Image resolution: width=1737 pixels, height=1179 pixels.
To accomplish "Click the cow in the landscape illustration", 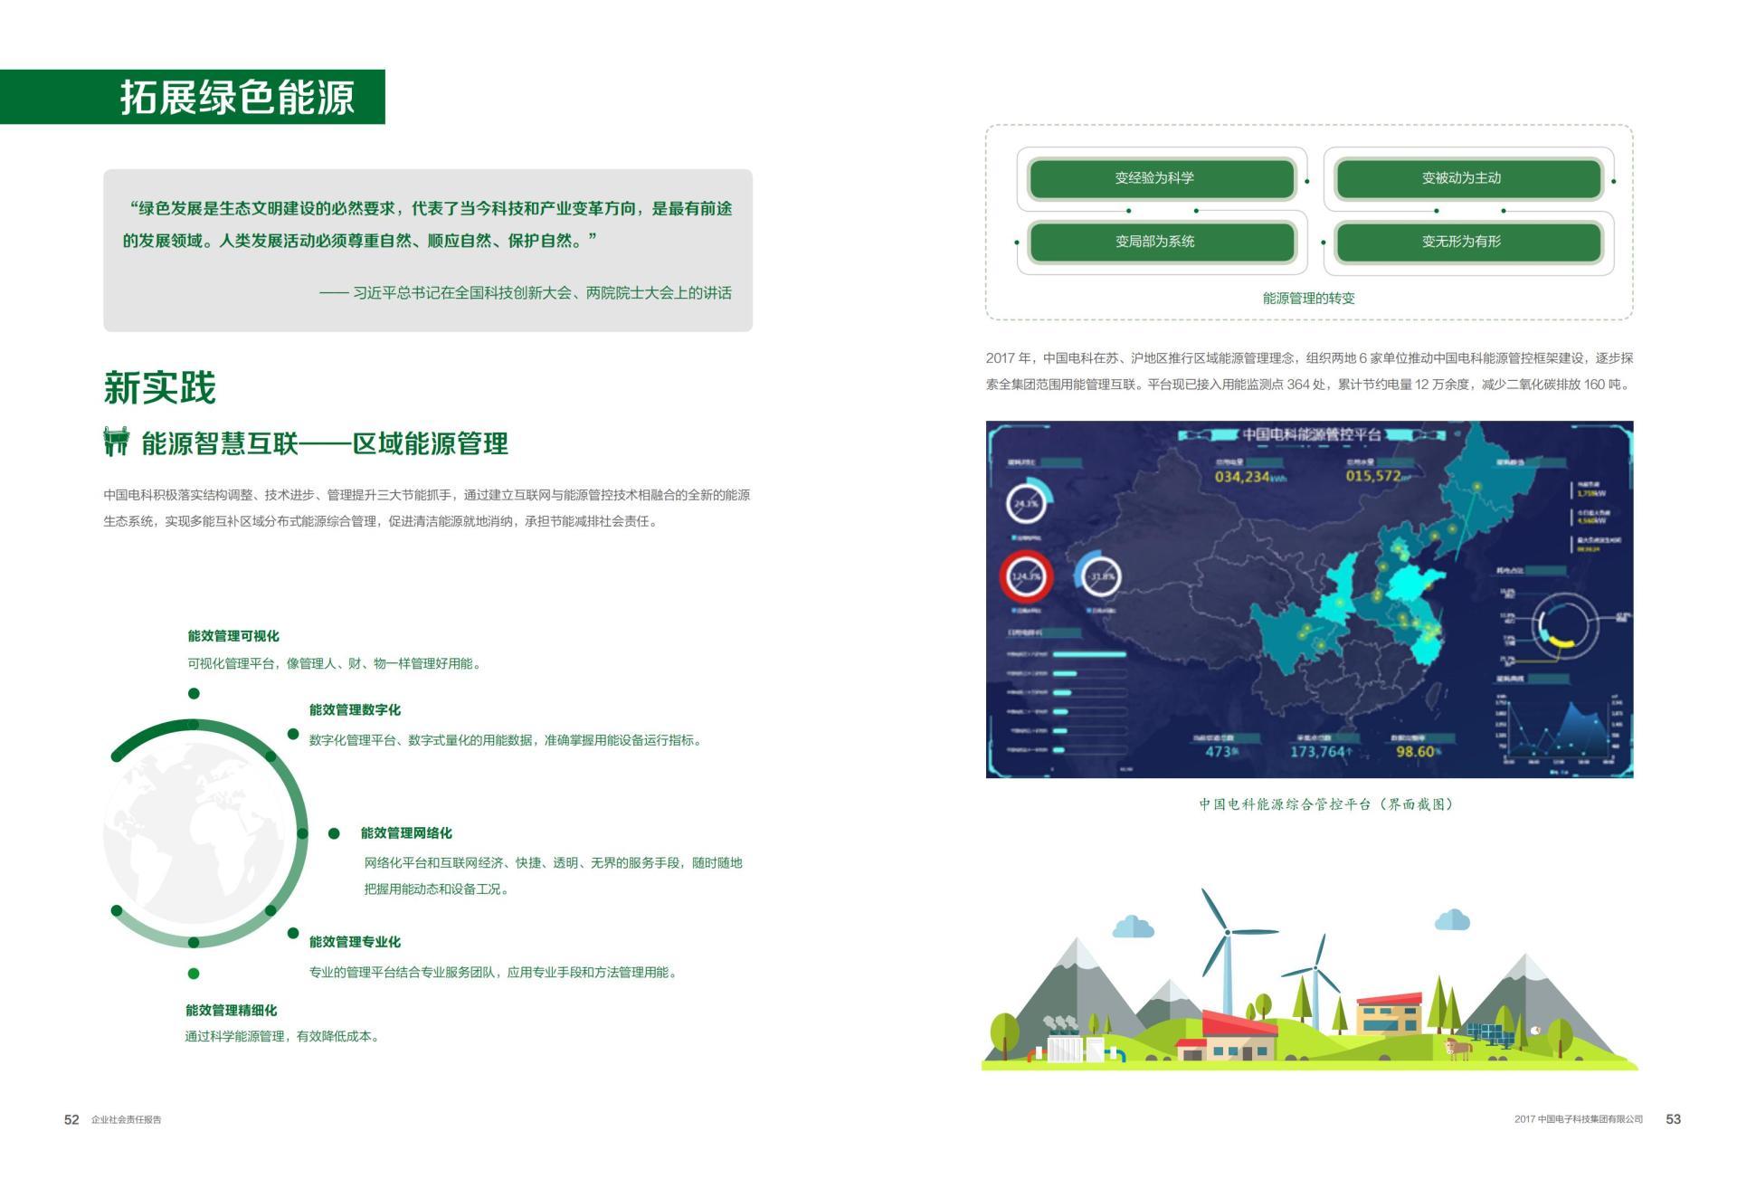I will click(1457, 1049).
